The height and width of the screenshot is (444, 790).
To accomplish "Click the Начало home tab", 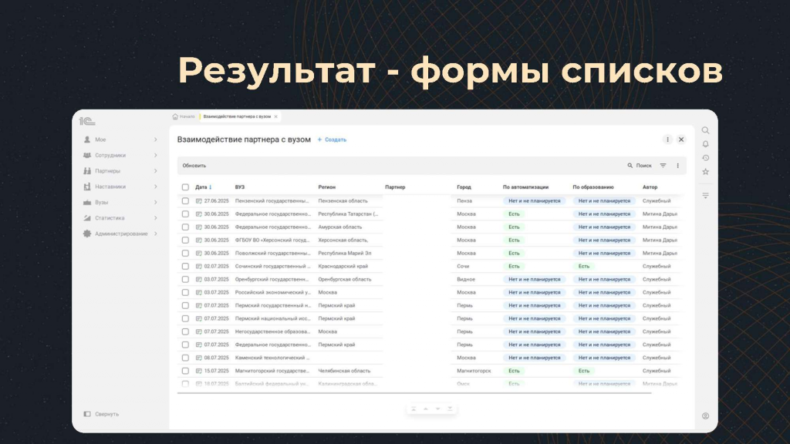I will pos(184,117).
